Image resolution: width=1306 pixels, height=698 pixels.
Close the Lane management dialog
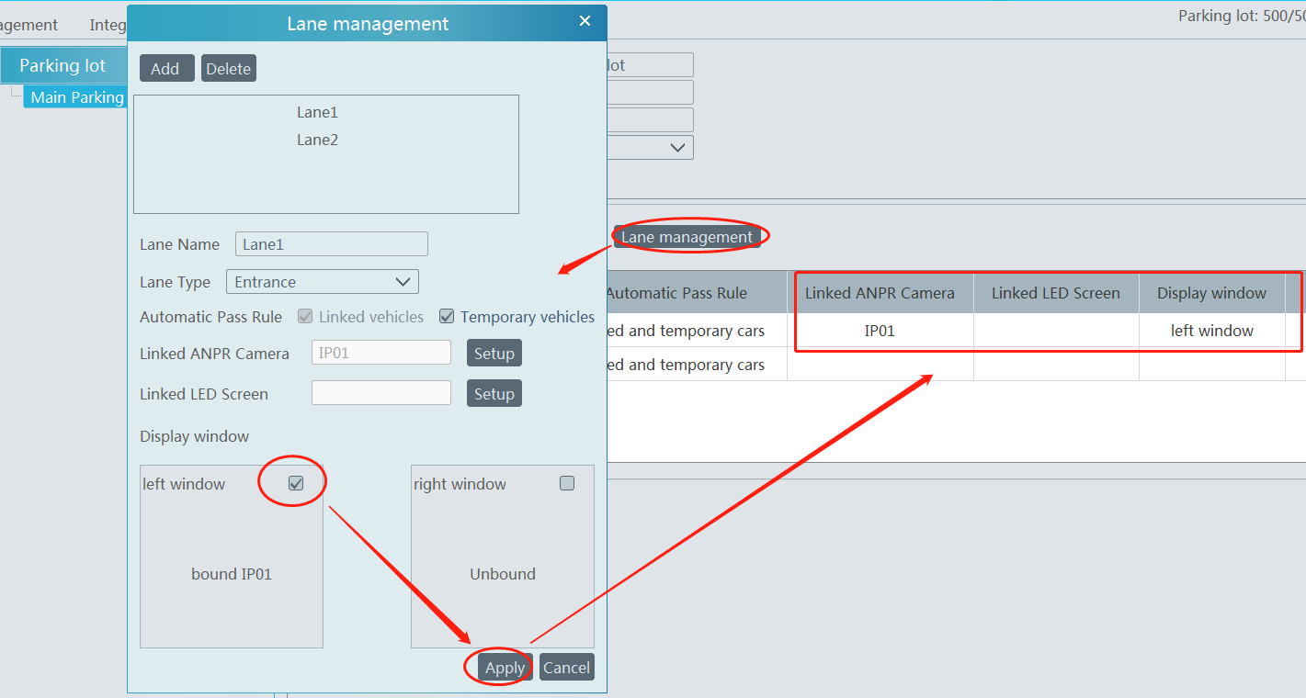coord(585,21)
